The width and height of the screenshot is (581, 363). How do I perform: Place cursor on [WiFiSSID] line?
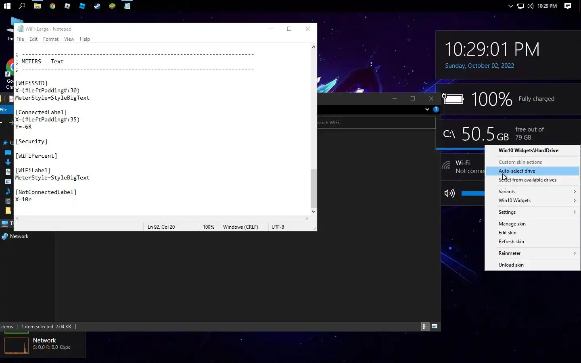[31, 83]
